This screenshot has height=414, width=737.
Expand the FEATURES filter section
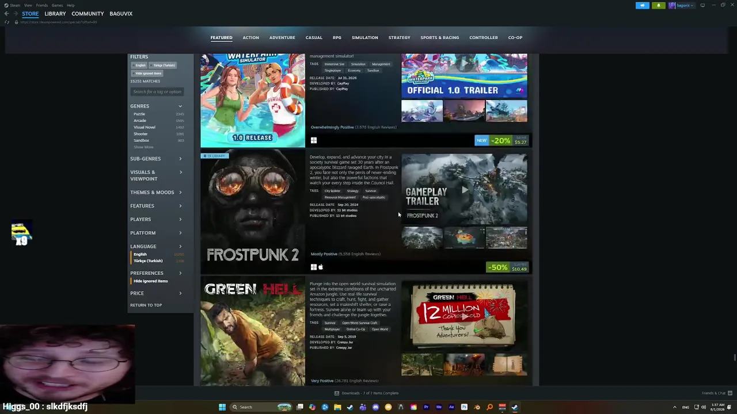coord(156,206)
